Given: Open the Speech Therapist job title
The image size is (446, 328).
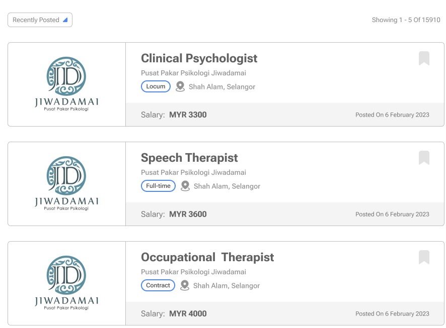Looking at the screenshot, I should click(x=189, y=158).
